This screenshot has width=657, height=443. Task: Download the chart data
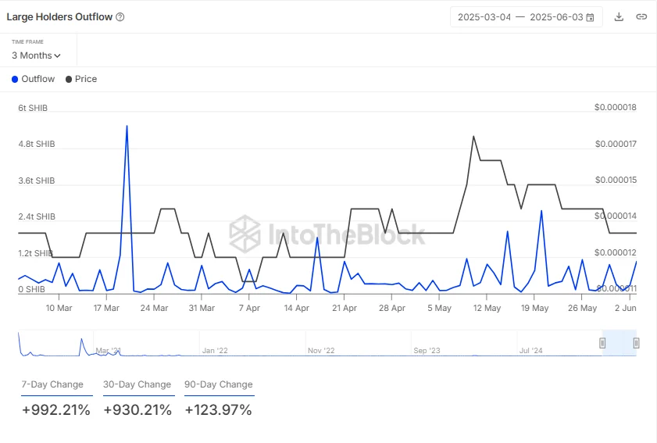tap(619, 17)
